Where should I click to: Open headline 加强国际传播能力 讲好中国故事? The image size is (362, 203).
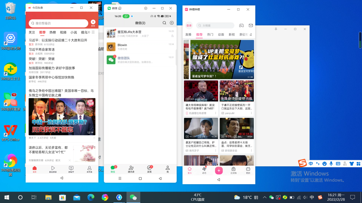(x=52, y=68)
